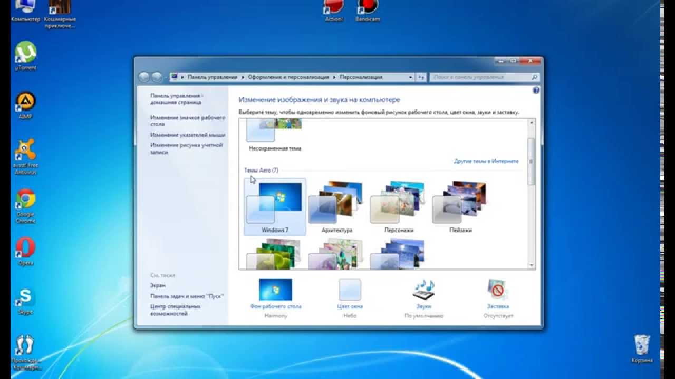This screenshot has width=675, height=379.
Task: Open the Opera browser shortcut
Action: pos(25,252)
